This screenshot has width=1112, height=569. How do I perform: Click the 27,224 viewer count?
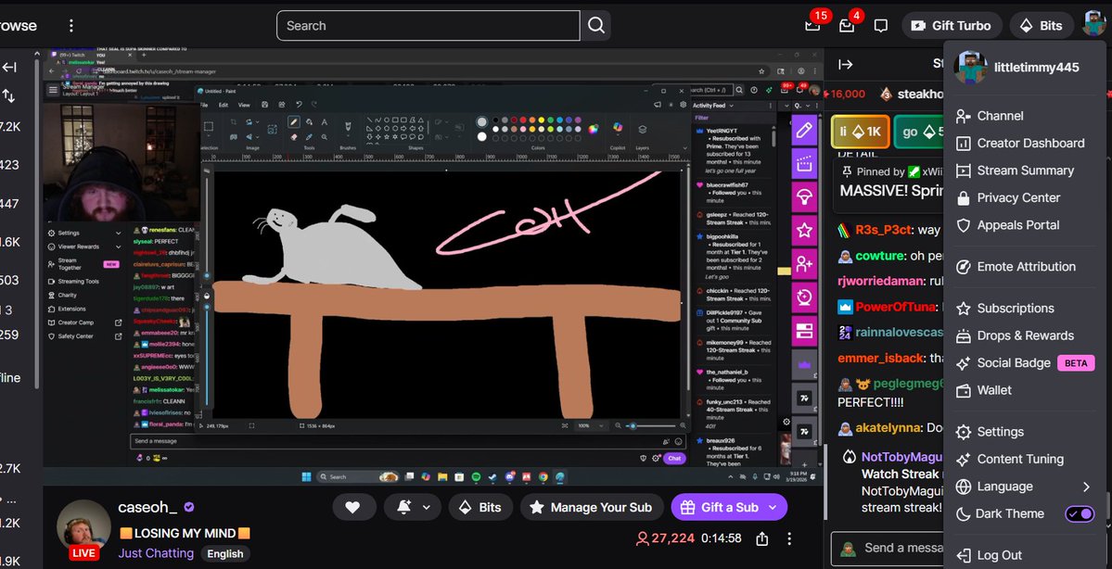665,538
